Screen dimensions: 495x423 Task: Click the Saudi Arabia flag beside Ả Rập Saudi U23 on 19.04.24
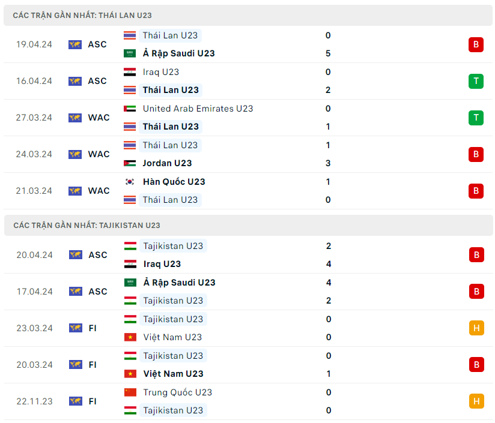130,53
